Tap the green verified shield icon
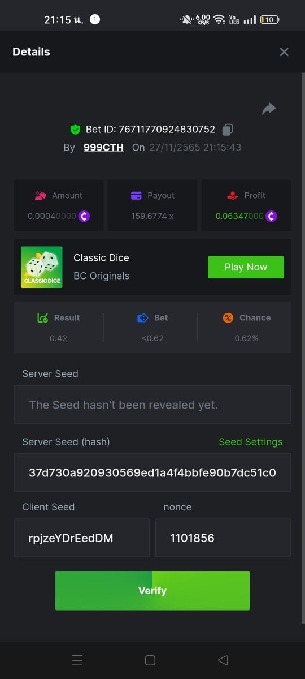Screen dimensions: 305x679 point(75,130)
